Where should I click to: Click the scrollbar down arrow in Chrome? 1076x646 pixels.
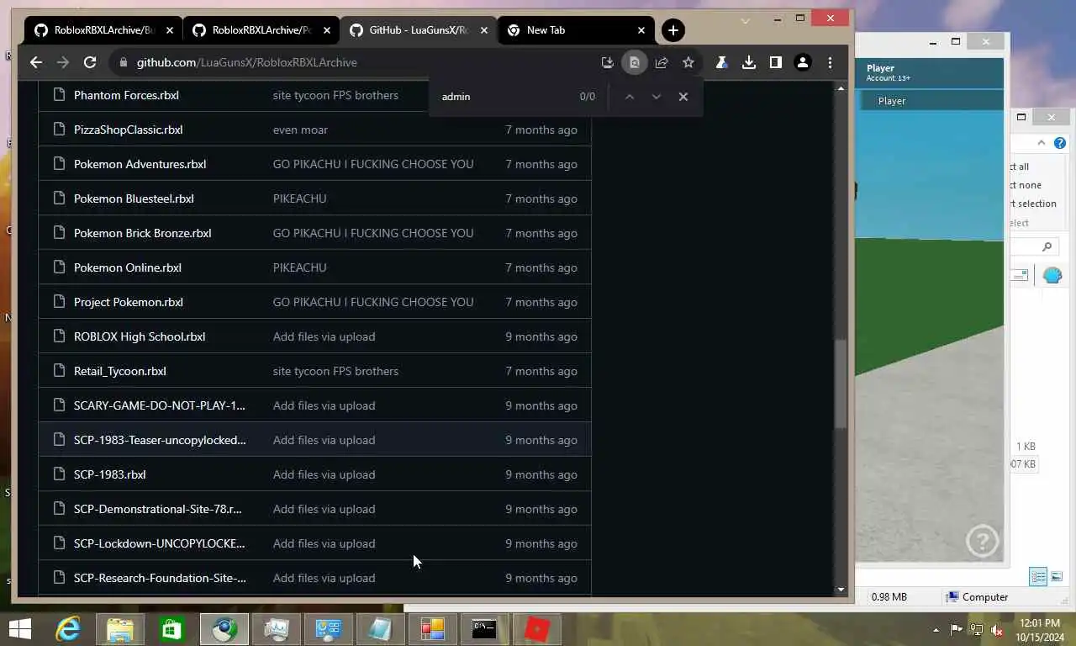coord(841,590)
